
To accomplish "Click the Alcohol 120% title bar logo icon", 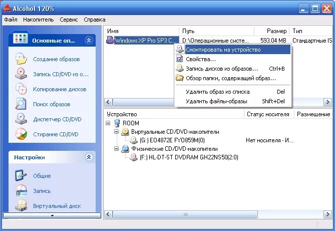I will [7, 8].
